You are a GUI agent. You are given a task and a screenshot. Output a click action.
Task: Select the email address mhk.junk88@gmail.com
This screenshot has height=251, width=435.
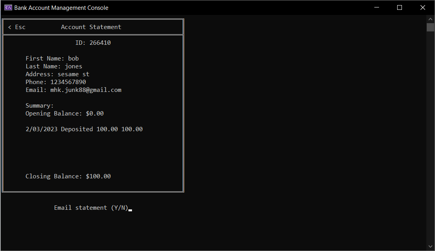[x=86, y=90]
